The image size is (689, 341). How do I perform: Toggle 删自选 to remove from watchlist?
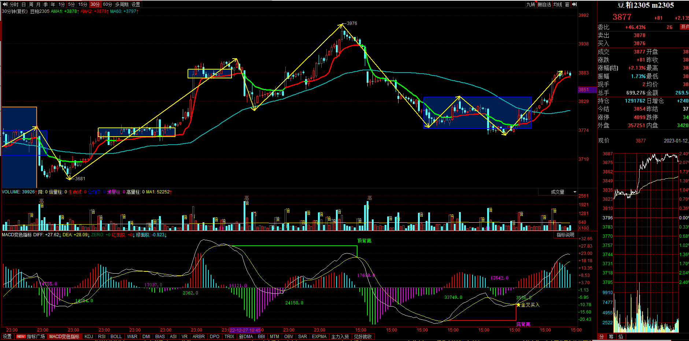pyautogui.click(x=544, y=4)
